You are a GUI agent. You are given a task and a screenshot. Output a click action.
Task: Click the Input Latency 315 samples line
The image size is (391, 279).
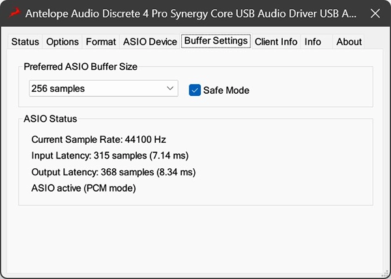110,156
